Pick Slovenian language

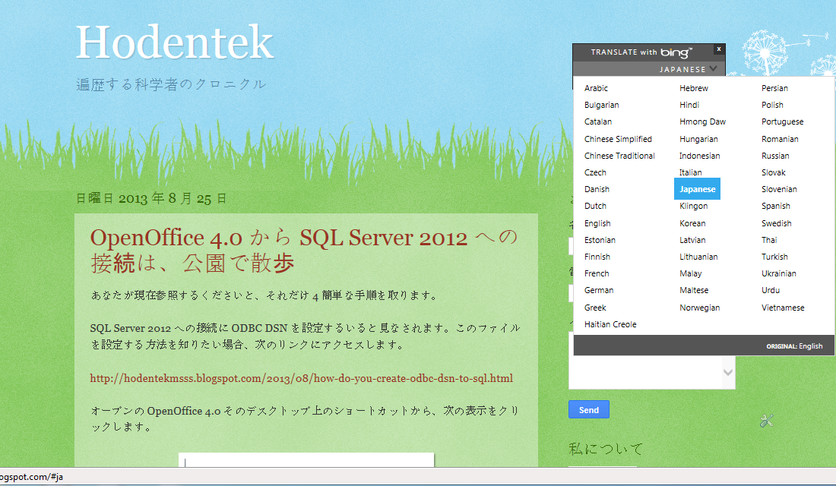tap(780, 189)
